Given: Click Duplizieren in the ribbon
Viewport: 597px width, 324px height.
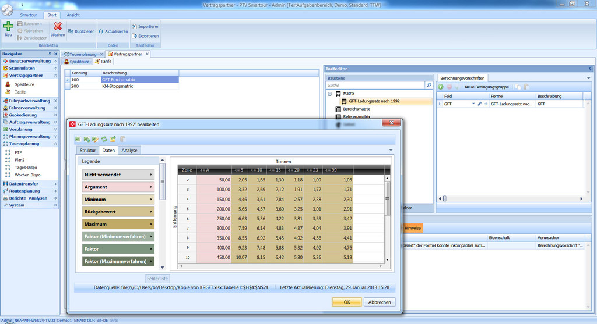Looking at the screenshot, I should (81, 31).
